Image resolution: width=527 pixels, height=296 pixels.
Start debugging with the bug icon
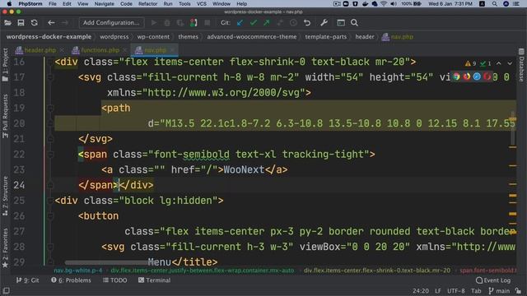167,23
